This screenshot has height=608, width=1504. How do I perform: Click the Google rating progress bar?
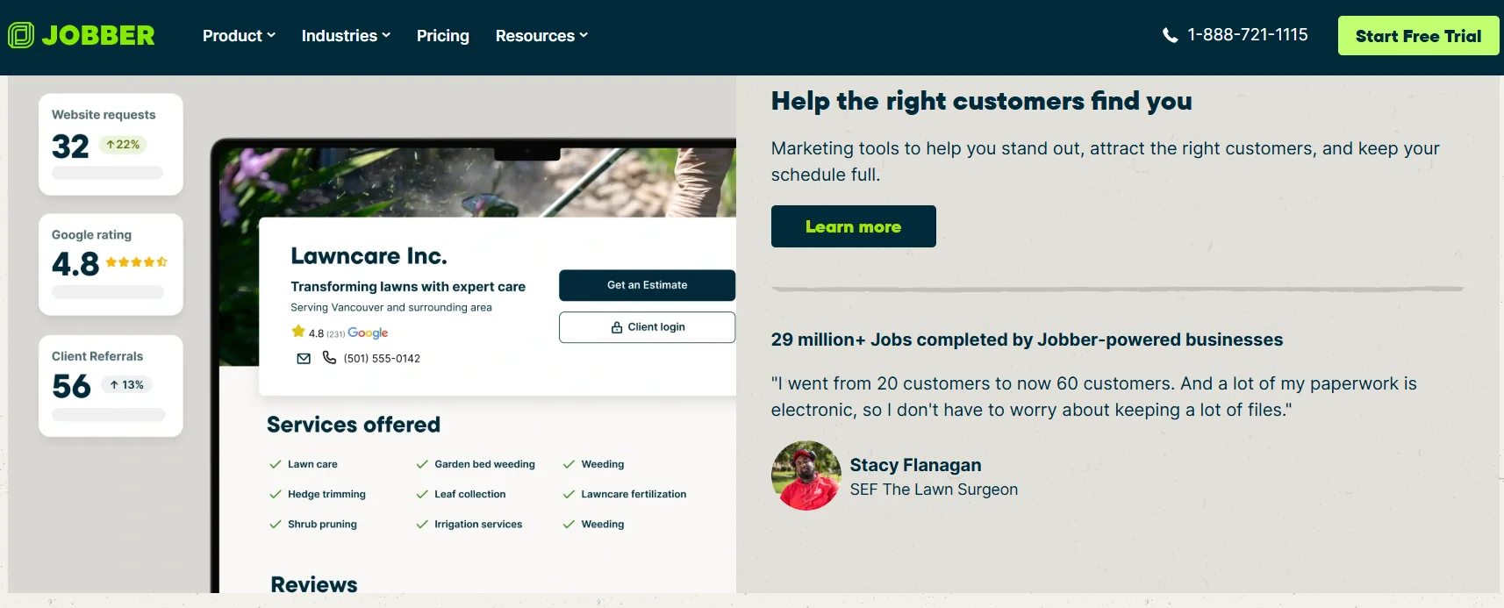click(x=107, y=292)
